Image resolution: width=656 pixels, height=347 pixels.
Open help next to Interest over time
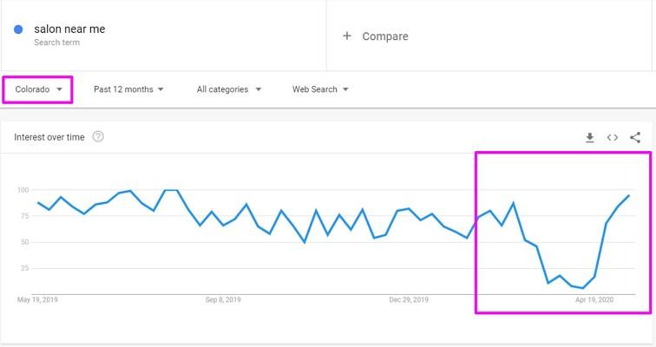pyautogui.click(x=98, y=136)
